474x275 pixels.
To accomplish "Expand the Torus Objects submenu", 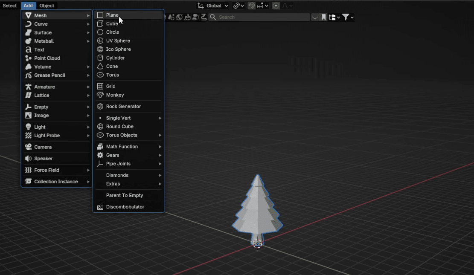I will pos(122,135).
